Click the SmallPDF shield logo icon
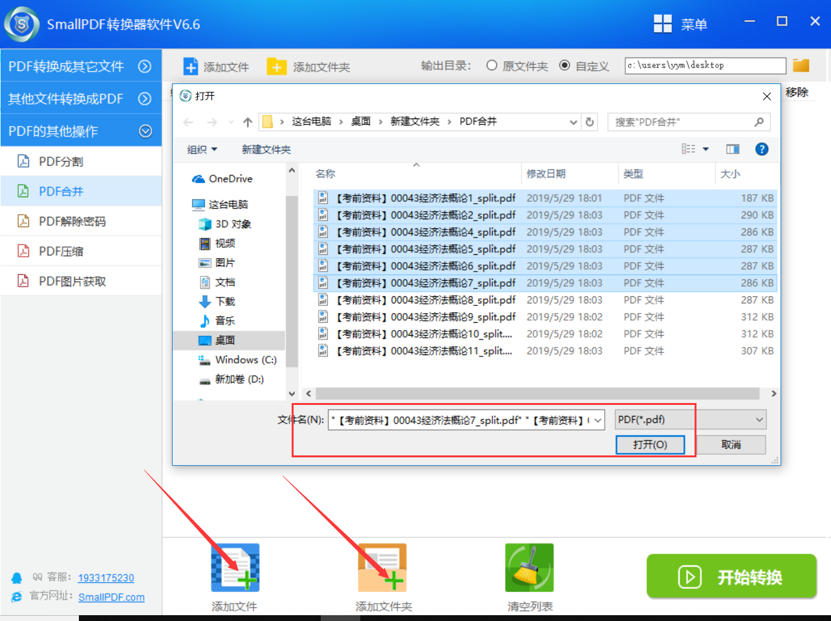This screenshot has height=621, width=831. pyautogui.click(x=21, y=24)
